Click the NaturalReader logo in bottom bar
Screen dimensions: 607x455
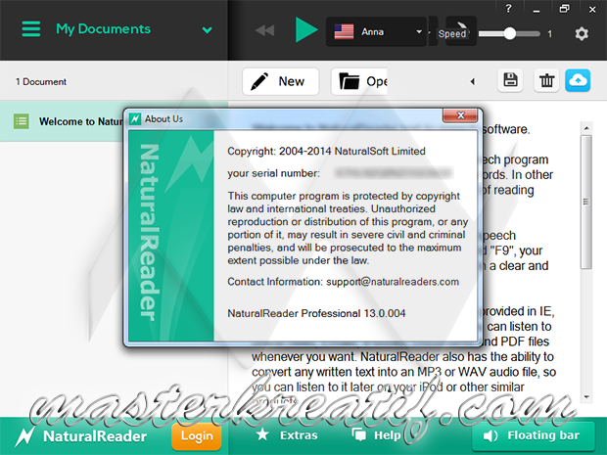[80, 436]
